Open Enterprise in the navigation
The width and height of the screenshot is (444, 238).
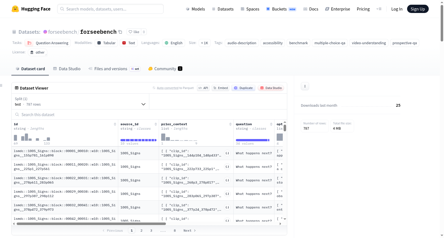point(337,9)
